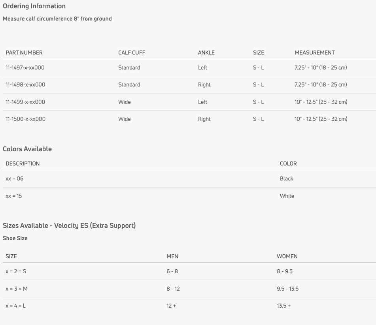Click the MEASUREMENT column header

(x=315, y=53)
